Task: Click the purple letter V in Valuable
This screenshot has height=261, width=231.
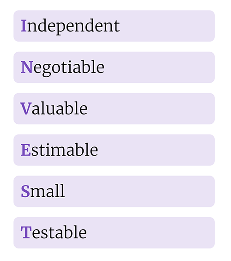Action: pyautogui.click(x=26, y=109)
